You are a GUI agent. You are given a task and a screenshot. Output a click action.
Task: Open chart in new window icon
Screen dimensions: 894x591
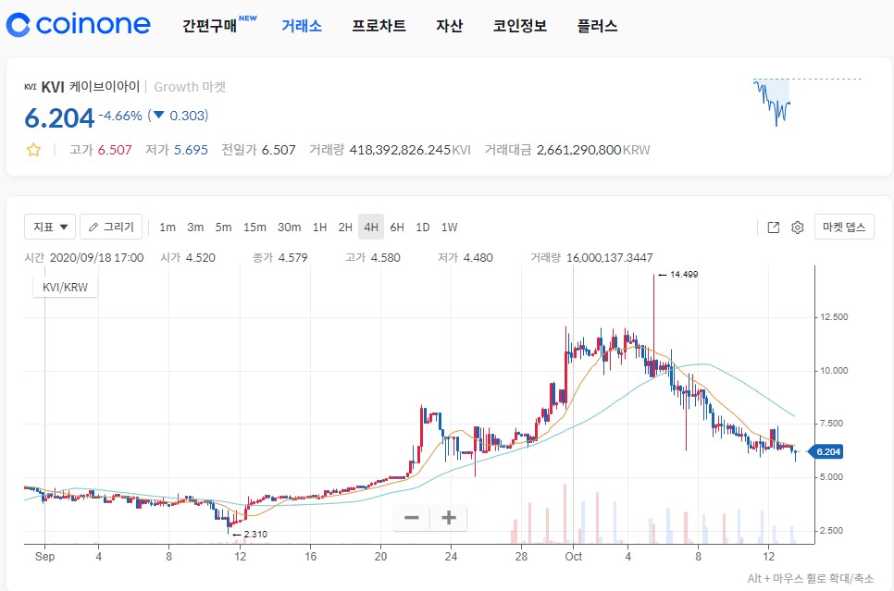tap(774, 228)
